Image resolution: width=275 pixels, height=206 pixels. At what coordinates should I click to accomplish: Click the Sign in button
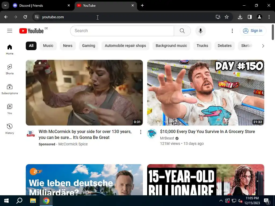coord(253,31)
